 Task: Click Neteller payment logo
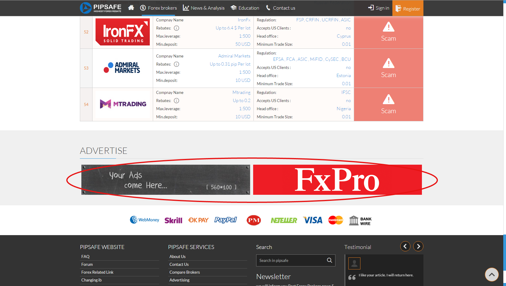[284, 220]
